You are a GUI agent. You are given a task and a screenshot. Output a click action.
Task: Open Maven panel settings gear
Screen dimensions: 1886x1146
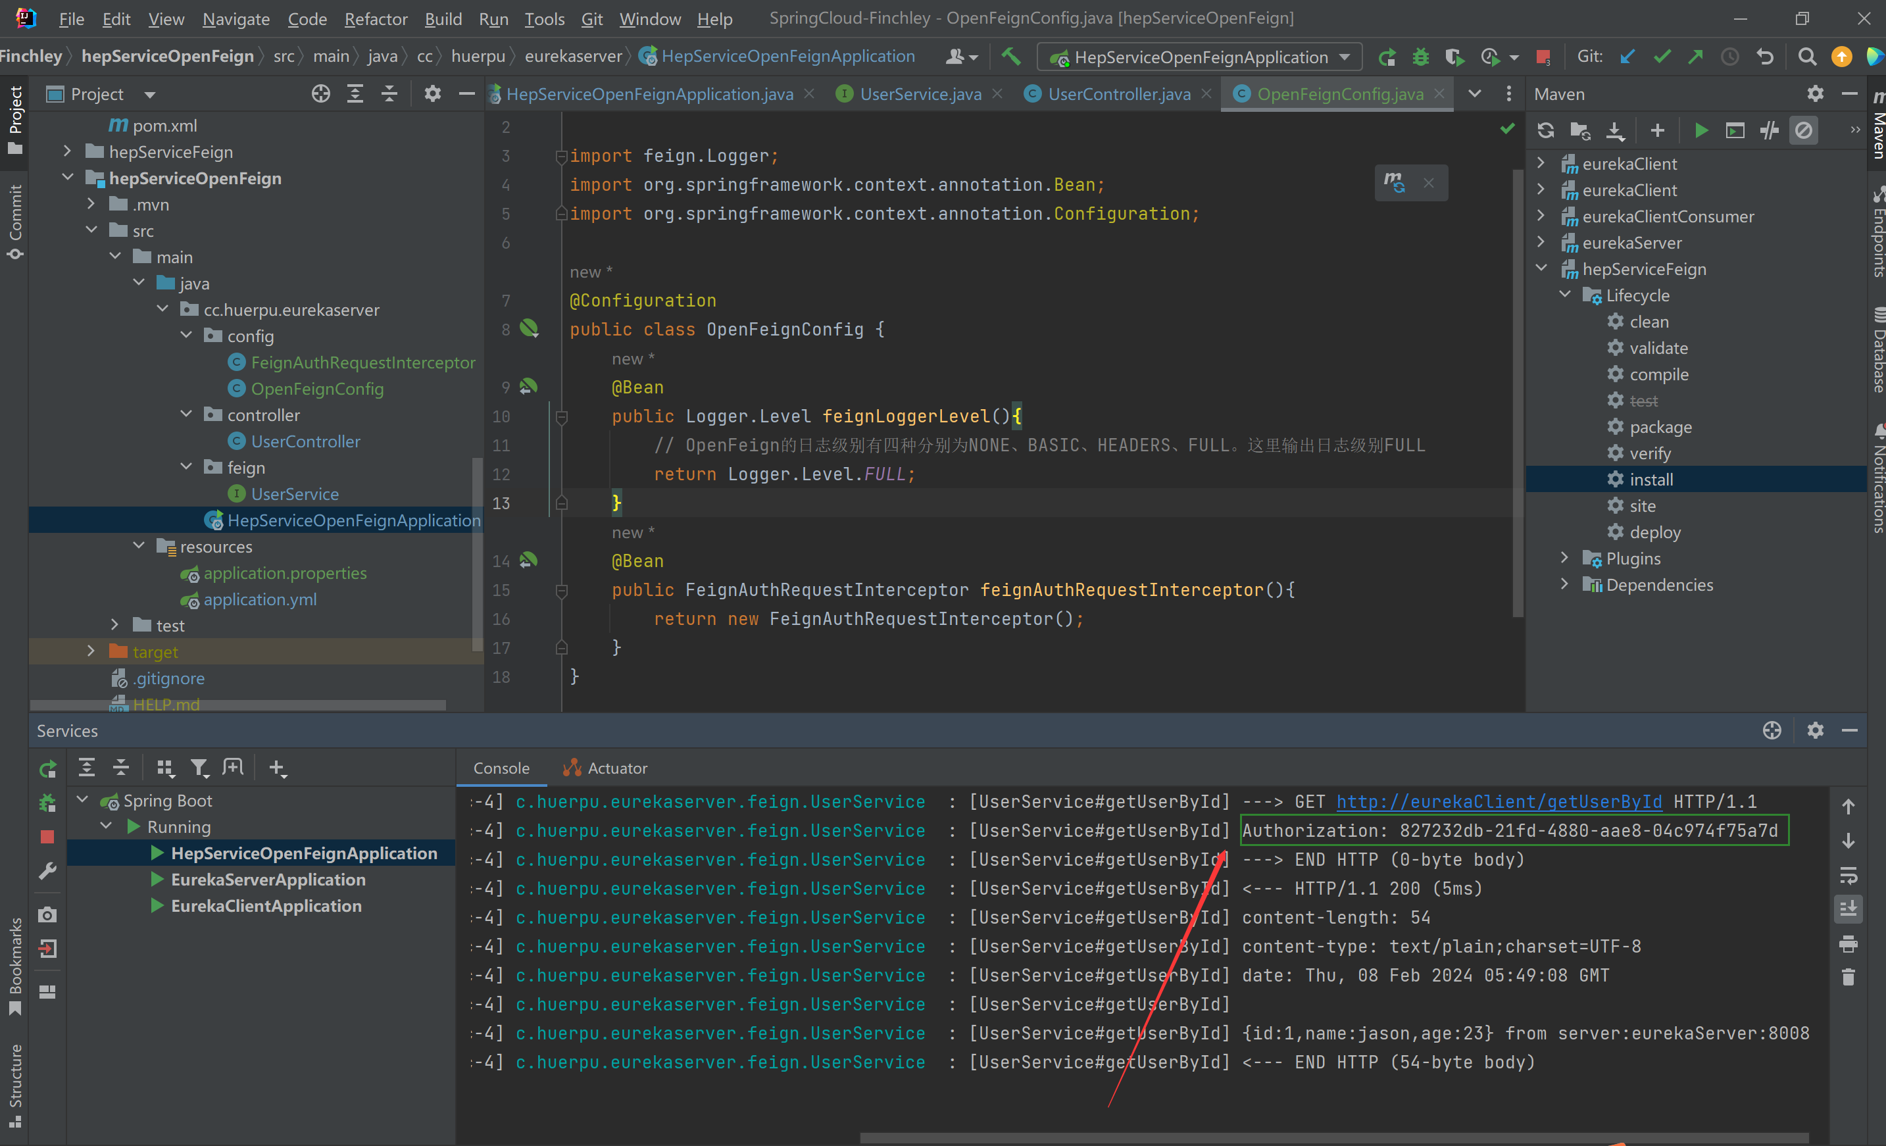(x=1815, y=94)
